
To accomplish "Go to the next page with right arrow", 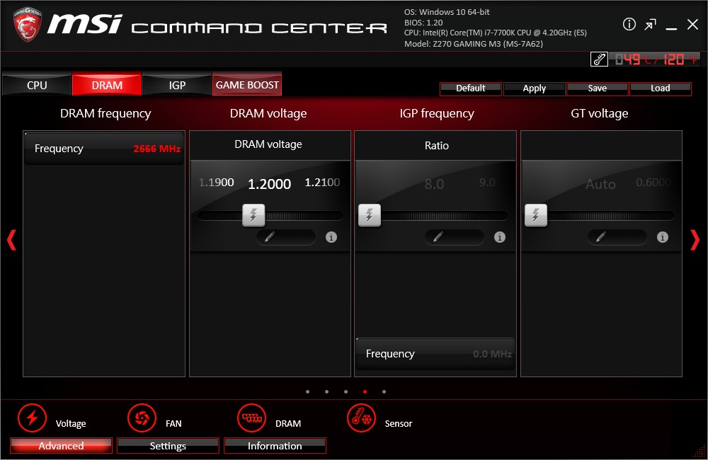I will tap(694, 241).
